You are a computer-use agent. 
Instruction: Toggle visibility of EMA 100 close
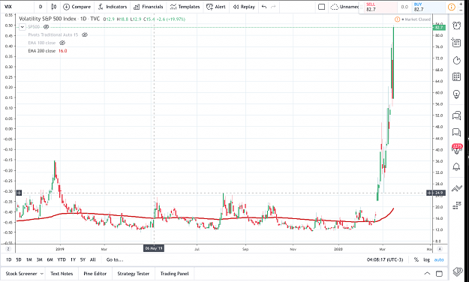coord(62,43)
